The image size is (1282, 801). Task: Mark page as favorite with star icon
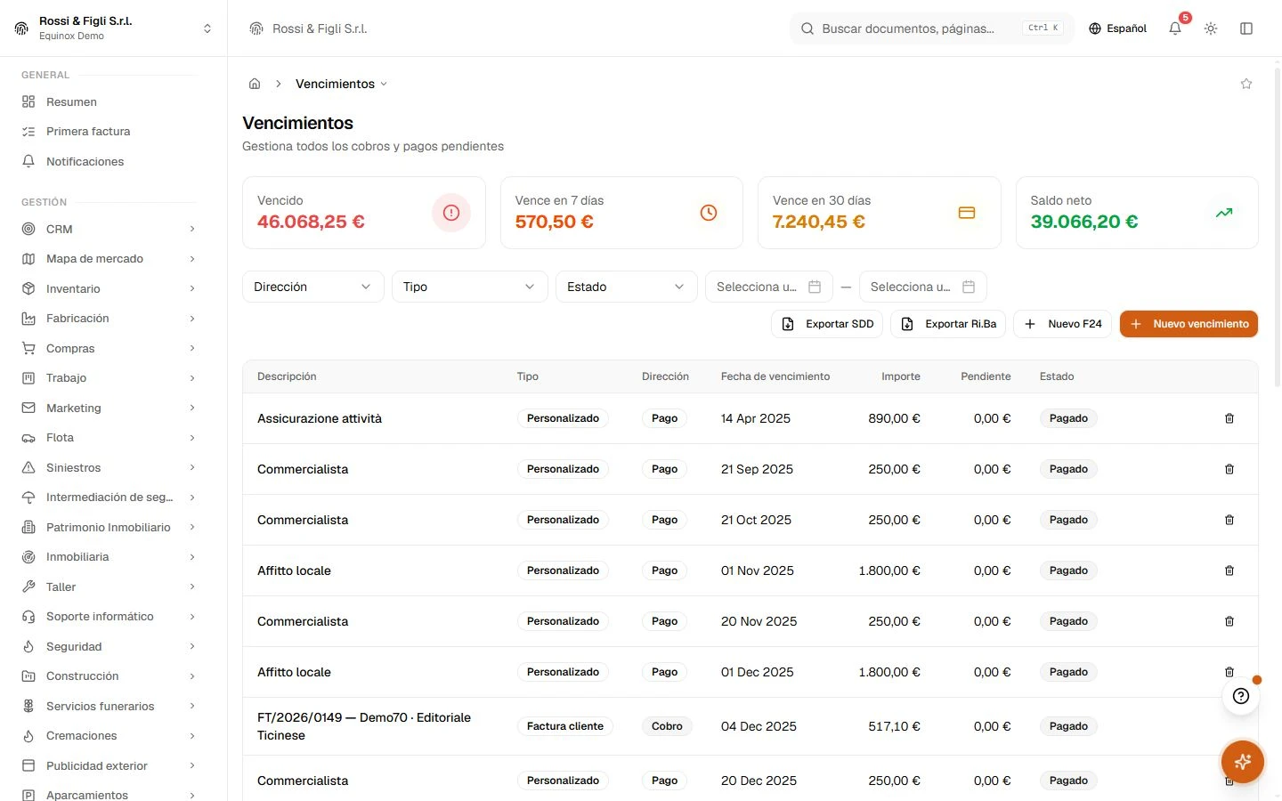coord(1246,84)
